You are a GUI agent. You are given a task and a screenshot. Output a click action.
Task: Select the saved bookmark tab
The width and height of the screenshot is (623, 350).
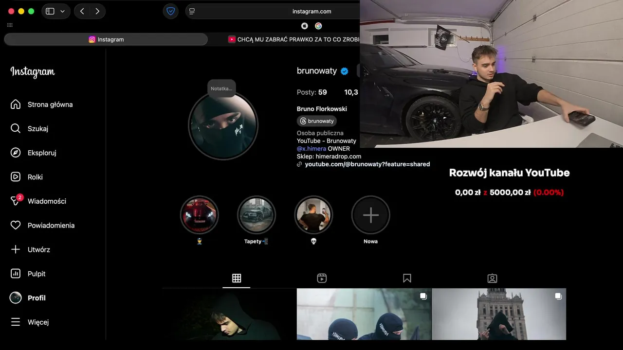coord(407,278)
